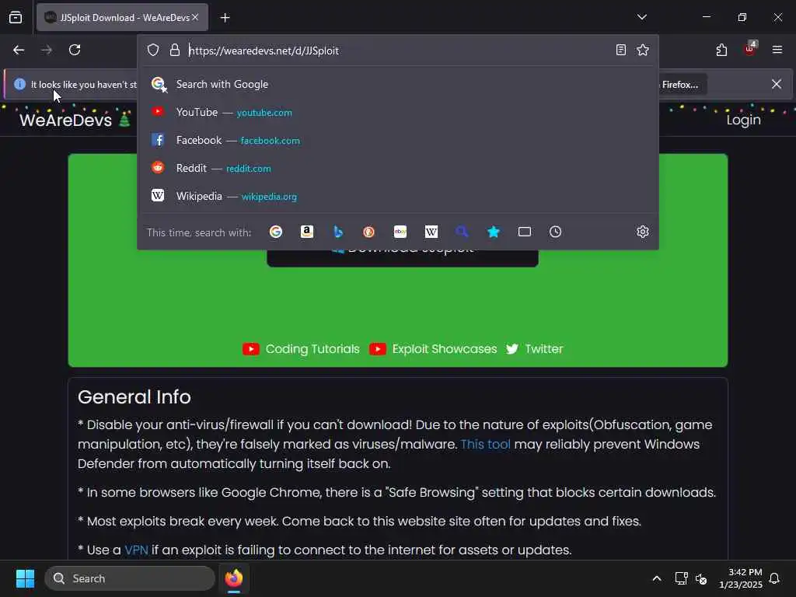Go back to the previous page
Image resolution: width=796 pixels, height=597 pixels.
point(19,50)
